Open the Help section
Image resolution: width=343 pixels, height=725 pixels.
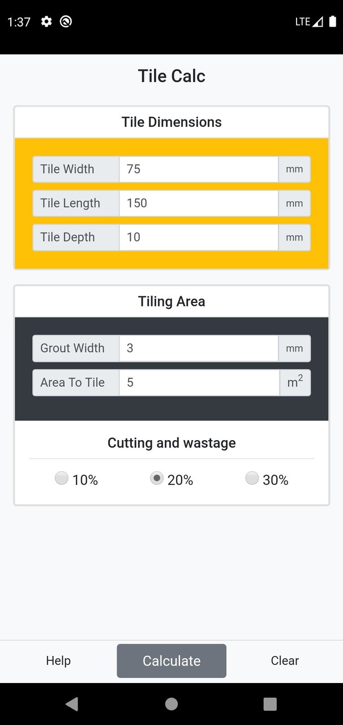pos(58,660)
